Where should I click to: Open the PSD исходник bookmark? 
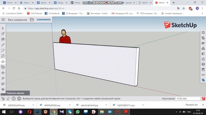pyautogui.click(x=147, y=13)
